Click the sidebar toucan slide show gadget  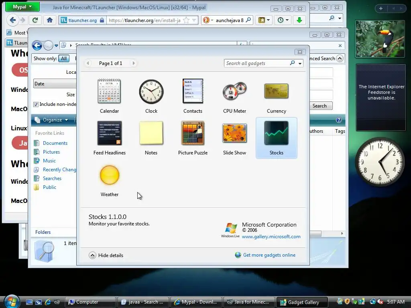pyautogui.click(x=380, y=39)
